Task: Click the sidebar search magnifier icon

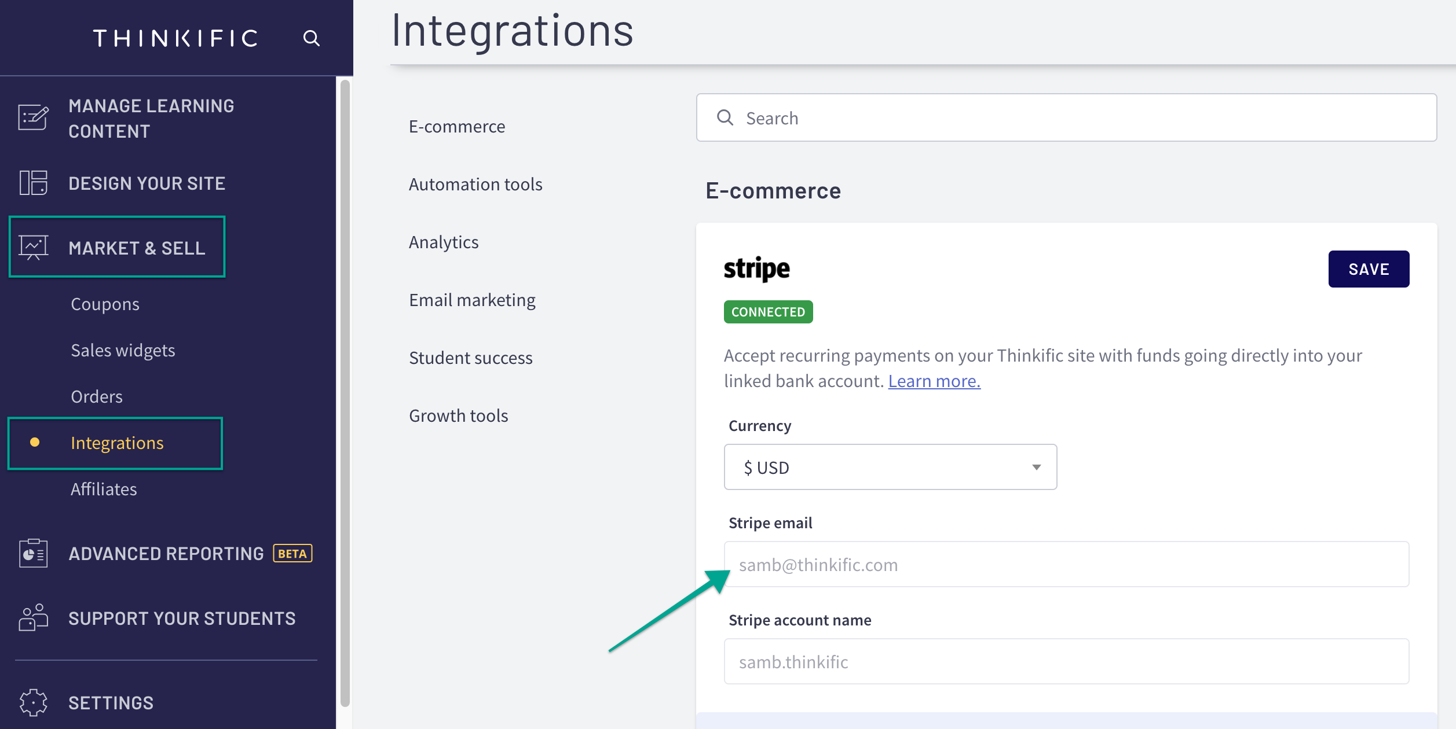Action: (x=312, y=38)
